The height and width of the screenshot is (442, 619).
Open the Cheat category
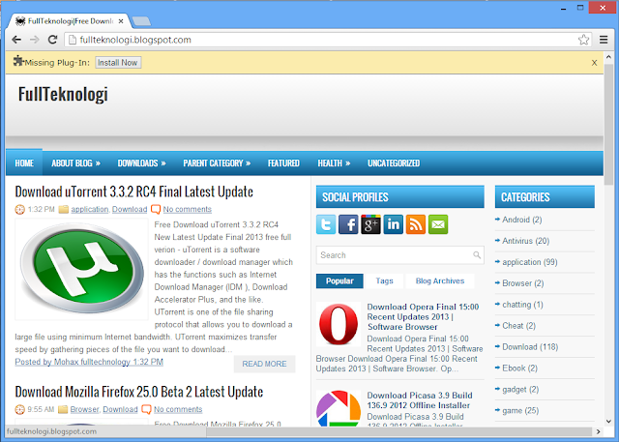click(x=518, y=326)
